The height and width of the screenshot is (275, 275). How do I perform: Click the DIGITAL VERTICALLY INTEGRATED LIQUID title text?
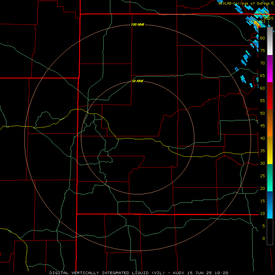[99, 273]
